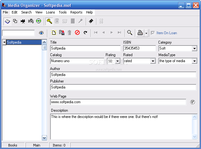Click the Main status bar panel
Image resolution: width=201 pixels, height=149 pixels.
37,145
